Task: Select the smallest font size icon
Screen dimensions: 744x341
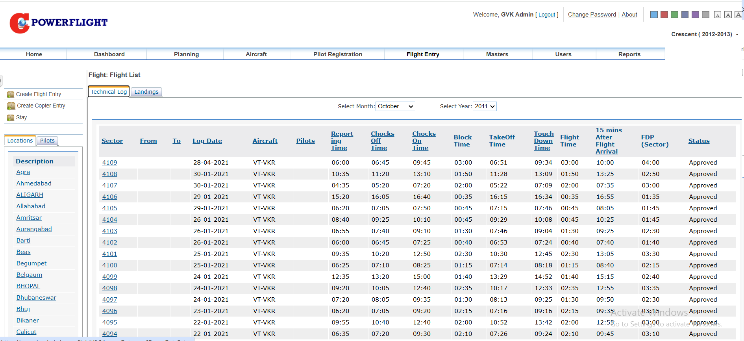Action: click(x=718, y=15)
